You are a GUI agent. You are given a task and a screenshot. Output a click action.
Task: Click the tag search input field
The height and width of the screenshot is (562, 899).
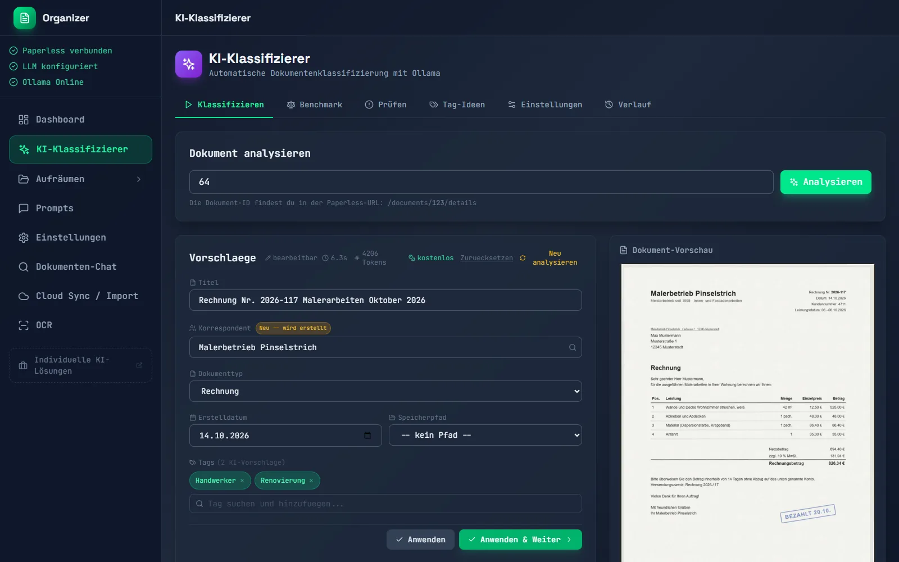click(385, 504)
